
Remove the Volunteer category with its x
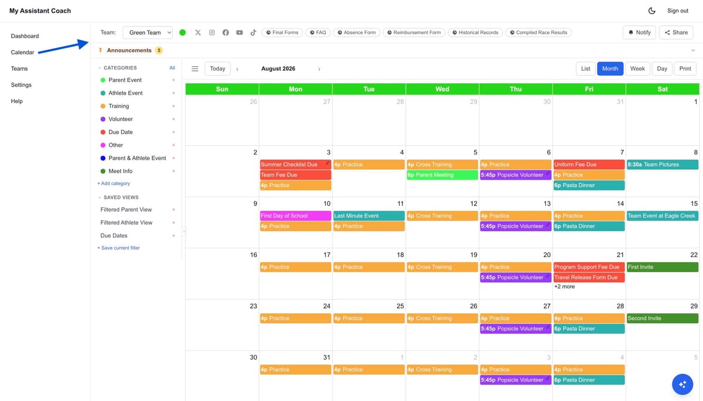point(173,119)
